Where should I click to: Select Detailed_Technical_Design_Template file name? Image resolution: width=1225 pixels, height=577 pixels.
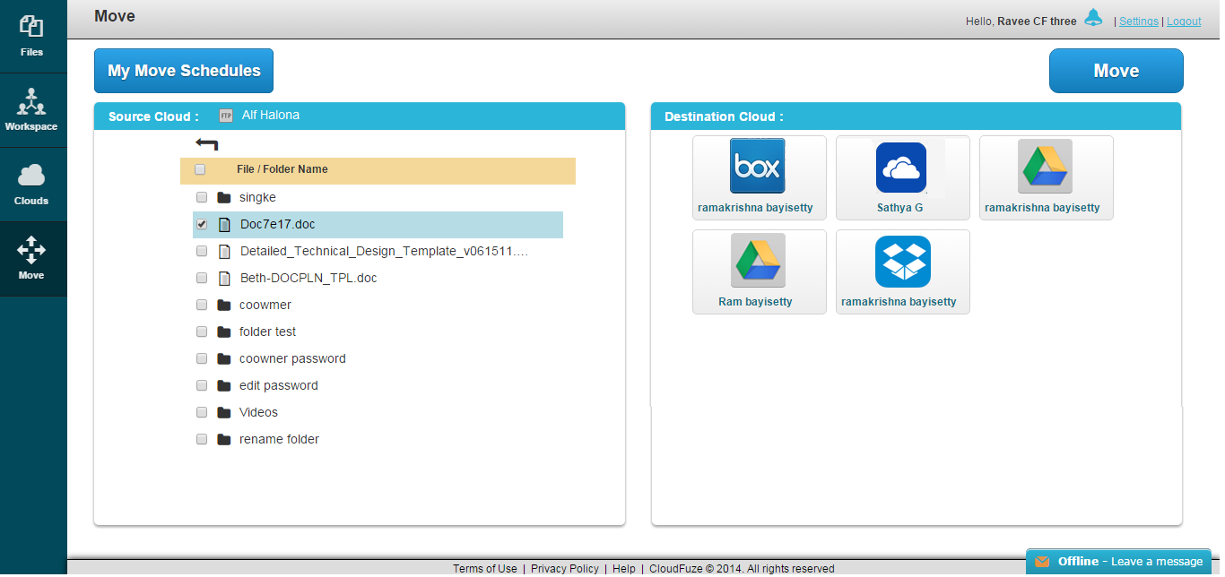(384, 251)
